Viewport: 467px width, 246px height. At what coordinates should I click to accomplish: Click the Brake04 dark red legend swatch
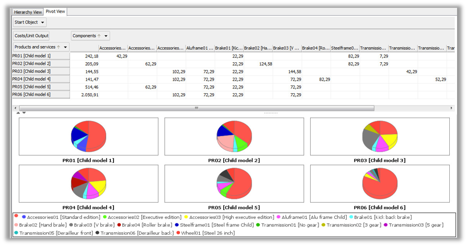coord(119,225)
